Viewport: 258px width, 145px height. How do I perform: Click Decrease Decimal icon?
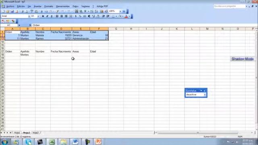click(98, 16)
